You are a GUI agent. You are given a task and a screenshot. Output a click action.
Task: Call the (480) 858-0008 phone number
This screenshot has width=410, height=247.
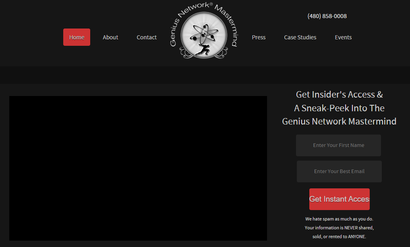coord(327,16)
